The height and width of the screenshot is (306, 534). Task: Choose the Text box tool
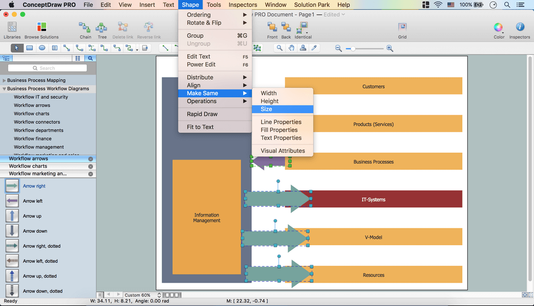click(x=54, y=48)
